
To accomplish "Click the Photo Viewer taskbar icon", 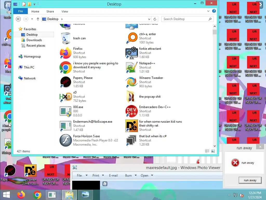I will pyautogui.click(x=85, y=195).
